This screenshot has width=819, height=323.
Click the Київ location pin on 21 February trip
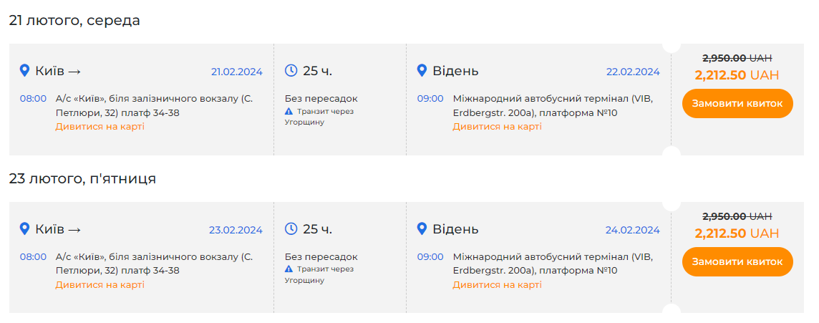[24, 71]
